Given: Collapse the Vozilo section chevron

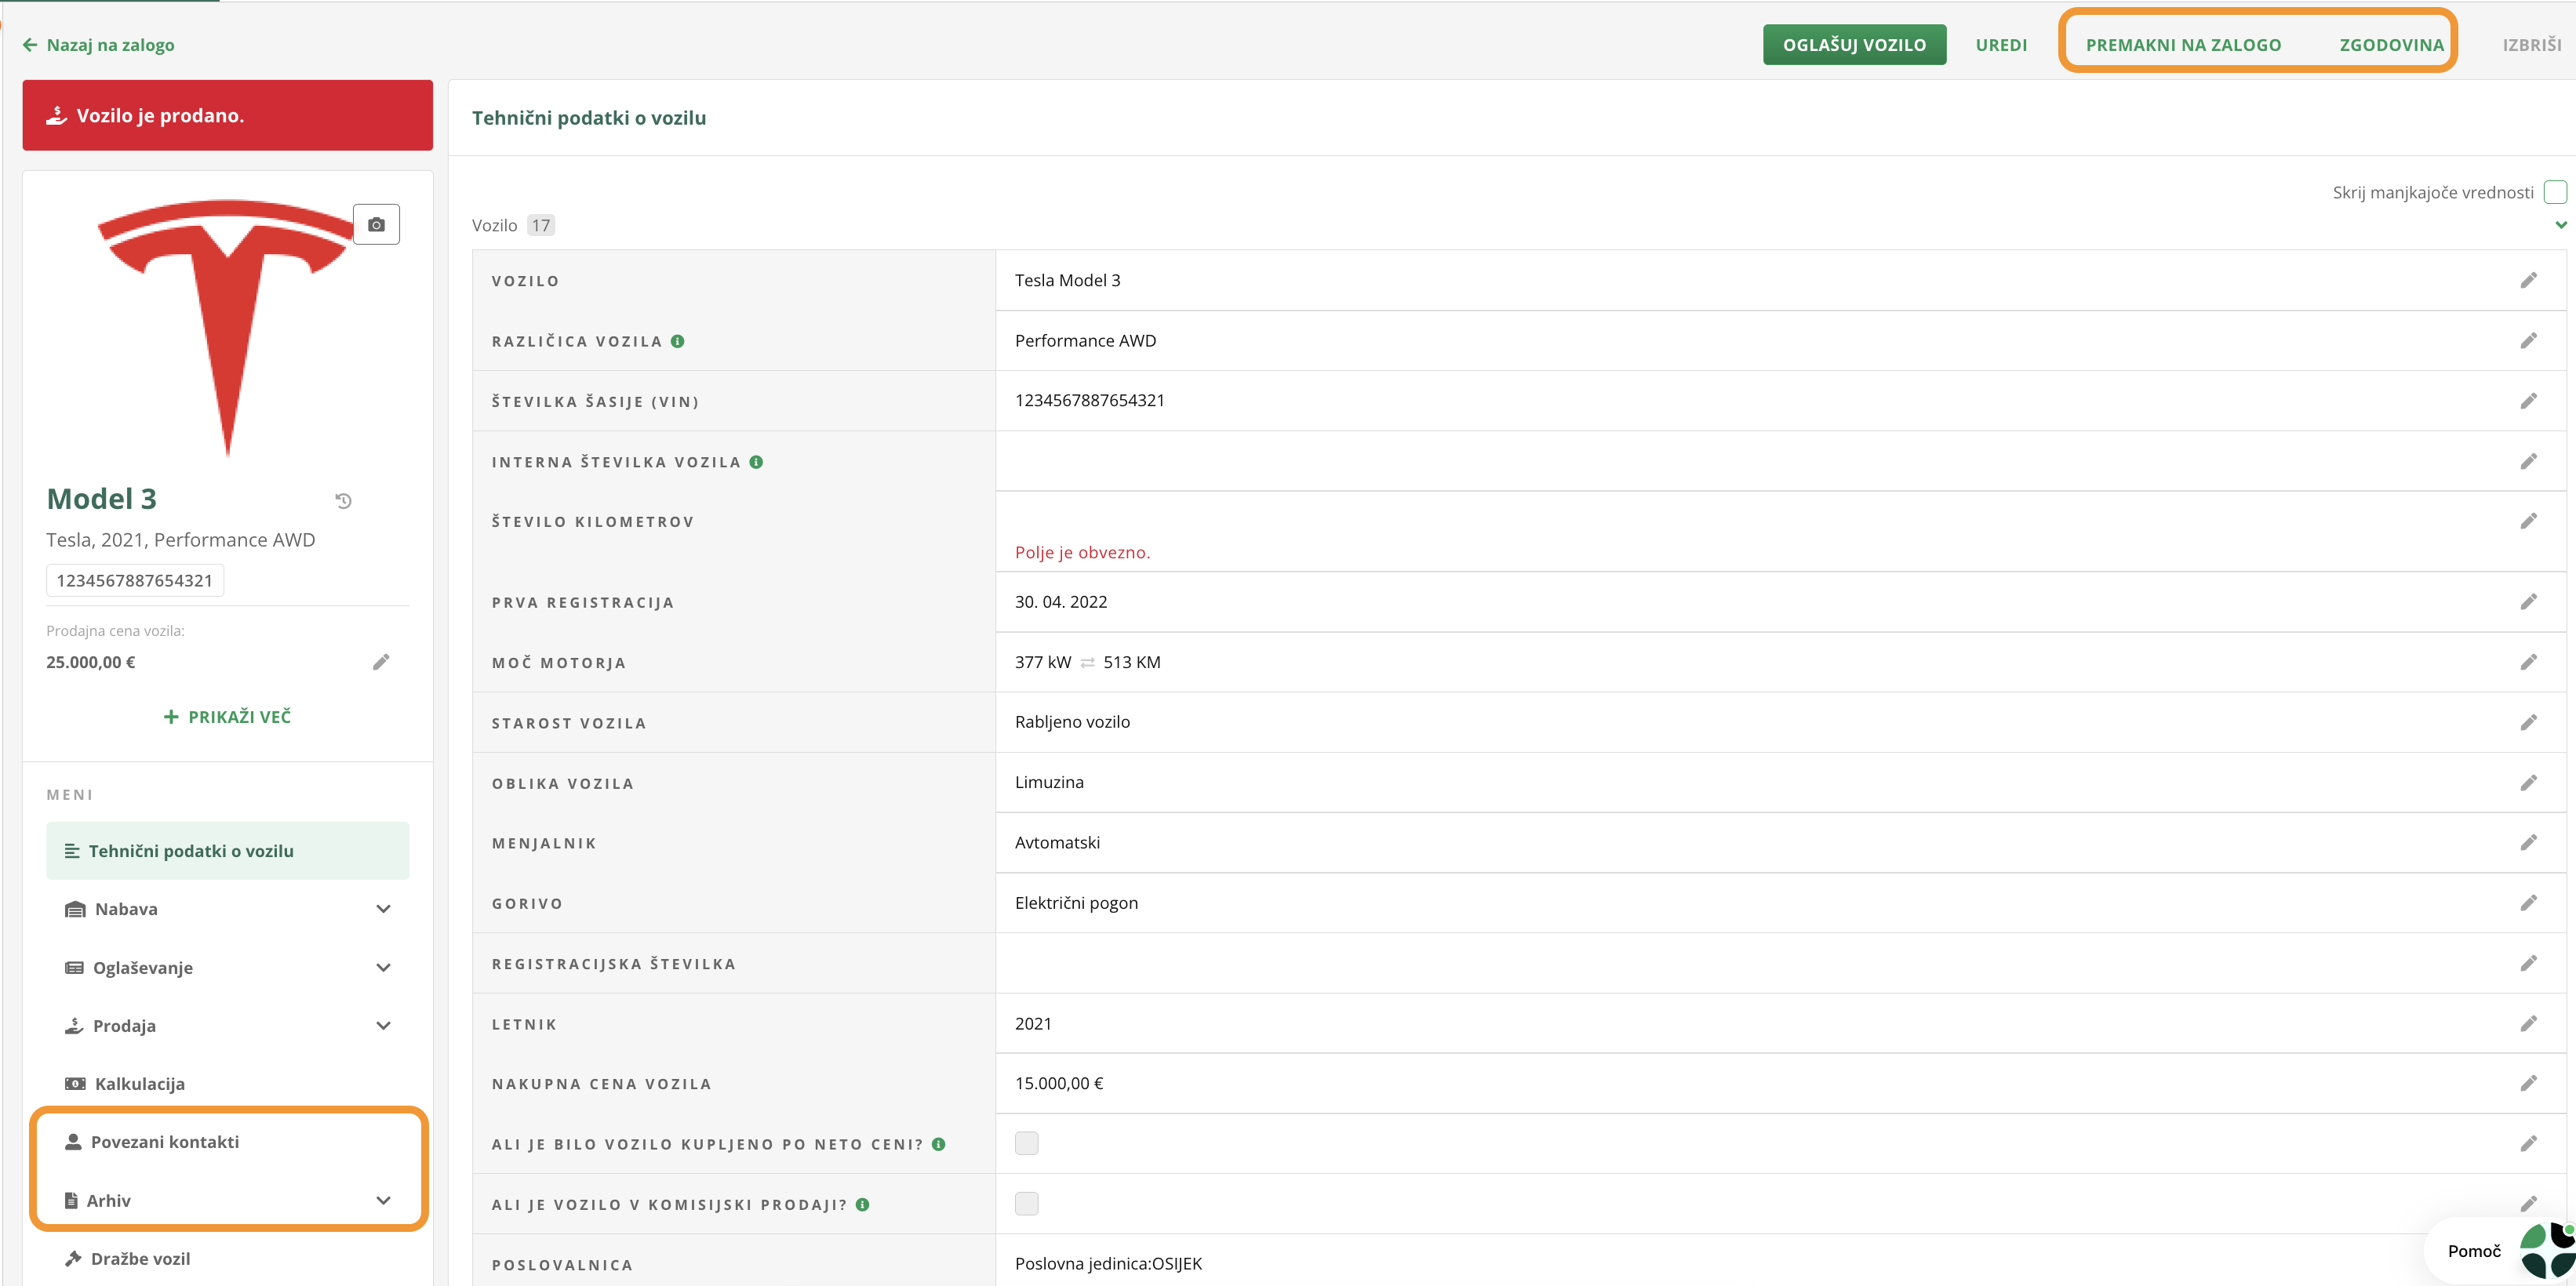Looking at the screenshot, I should [2560, 225].
